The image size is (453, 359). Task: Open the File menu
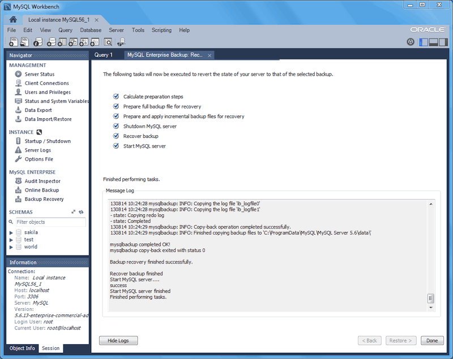click(11, 30)
